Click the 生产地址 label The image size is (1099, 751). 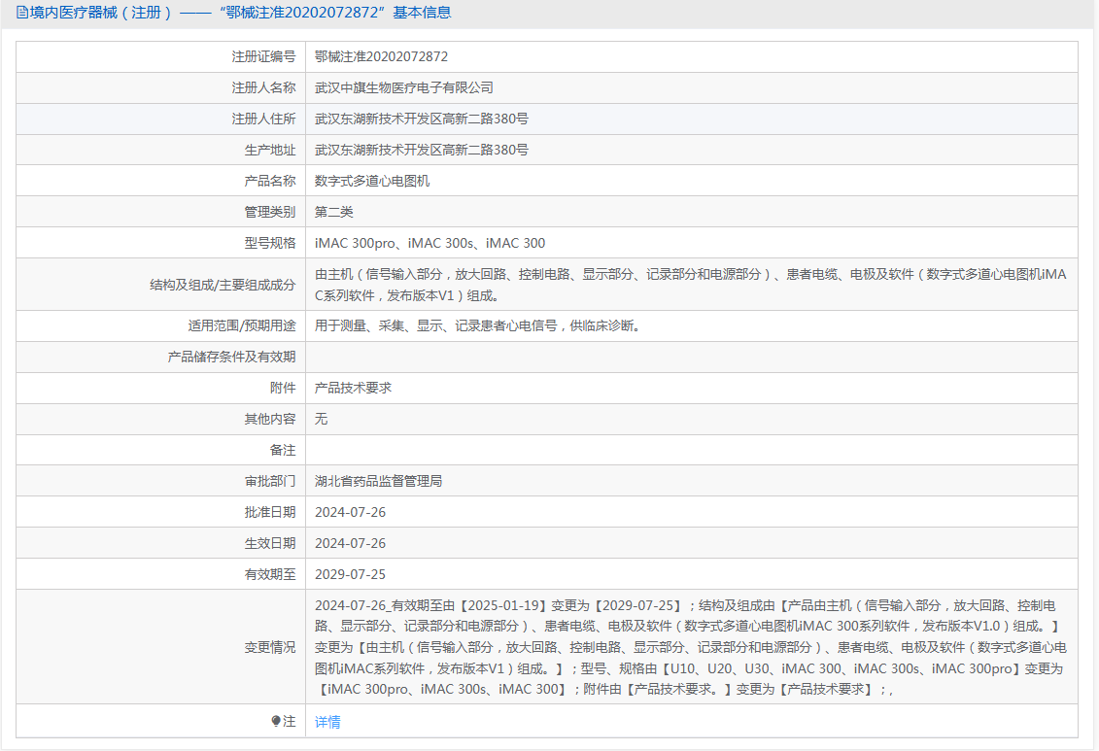click(270, 150)
